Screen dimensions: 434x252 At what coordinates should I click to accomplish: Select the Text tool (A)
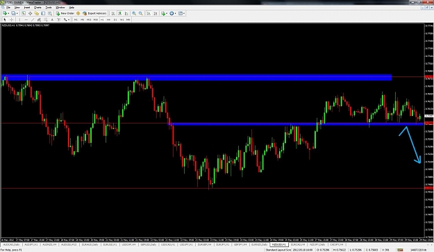52,19
